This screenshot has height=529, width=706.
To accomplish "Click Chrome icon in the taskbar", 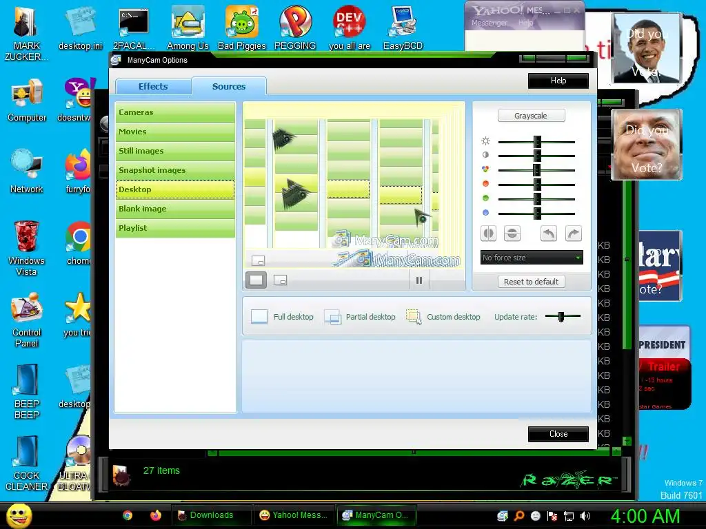I will (128, 515).
